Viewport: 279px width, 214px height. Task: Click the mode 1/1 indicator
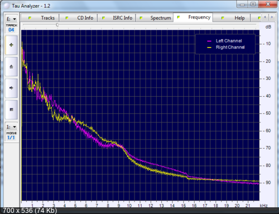11,137
